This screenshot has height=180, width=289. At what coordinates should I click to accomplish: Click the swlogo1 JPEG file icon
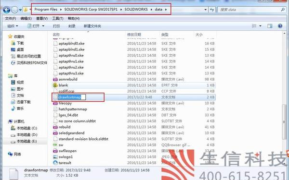pos(55,157)
